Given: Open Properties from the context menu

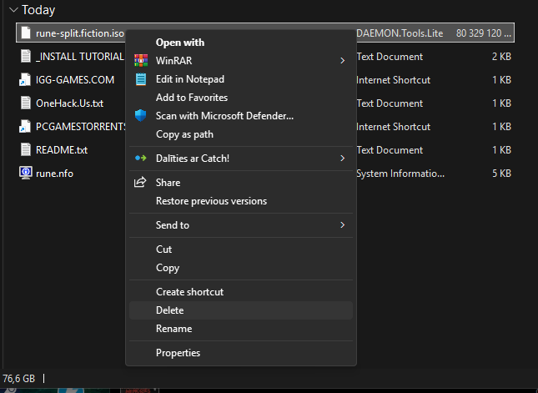Looking at the screenshot, I should (241, 353).
